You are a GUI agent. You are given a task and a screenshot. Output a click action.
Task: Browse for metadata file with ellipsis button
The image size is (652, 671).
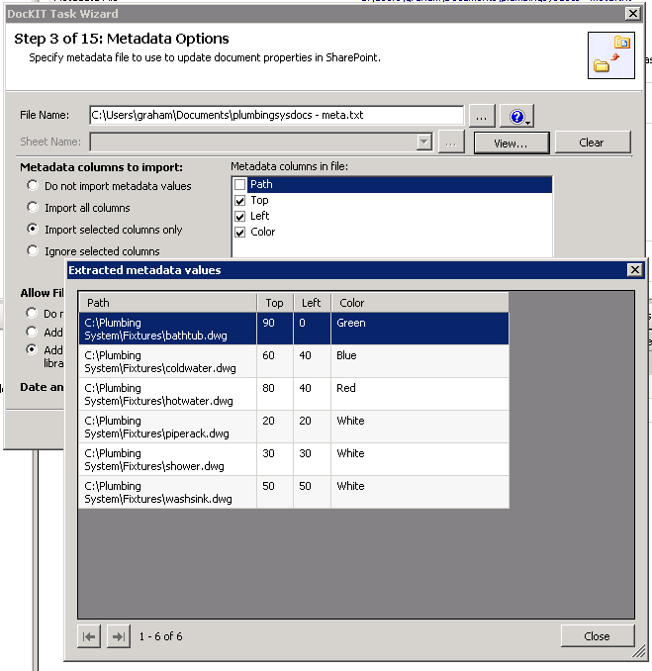(481, 116)
